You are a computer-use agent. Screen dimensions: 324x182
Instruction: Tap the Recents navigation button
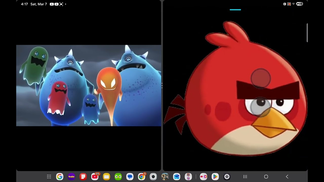(245, 177)
